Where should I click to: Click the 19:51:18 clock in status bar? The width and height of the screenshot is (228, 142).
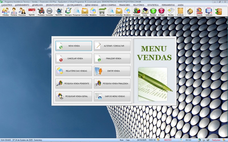[152, 140]
